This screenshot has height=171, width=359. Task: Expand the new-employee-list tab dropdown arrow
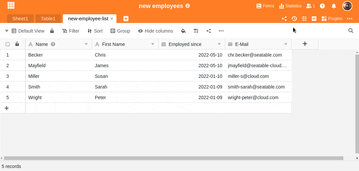point(112,19)
